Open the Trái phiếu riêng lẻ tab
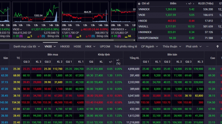The width and height of the screenshot is (222, 124). click(x=126, y=46)
